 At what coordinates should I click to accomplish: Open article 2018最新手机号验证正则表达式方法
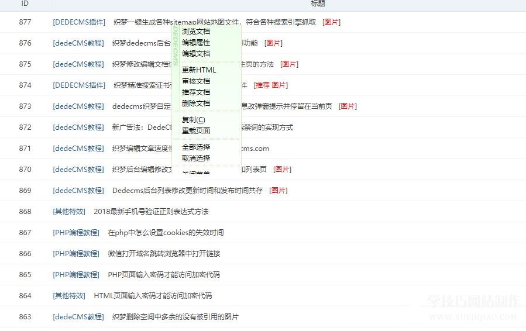click(x=152, y=212)
